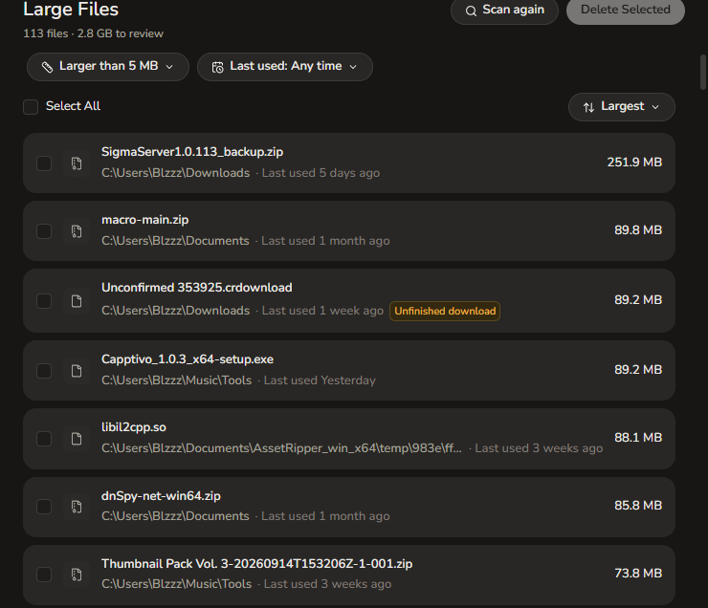The height and width of the screenshot is (608, 708).
Task: Click 'Last used 5 days ago' text
Action: (321, 173)
